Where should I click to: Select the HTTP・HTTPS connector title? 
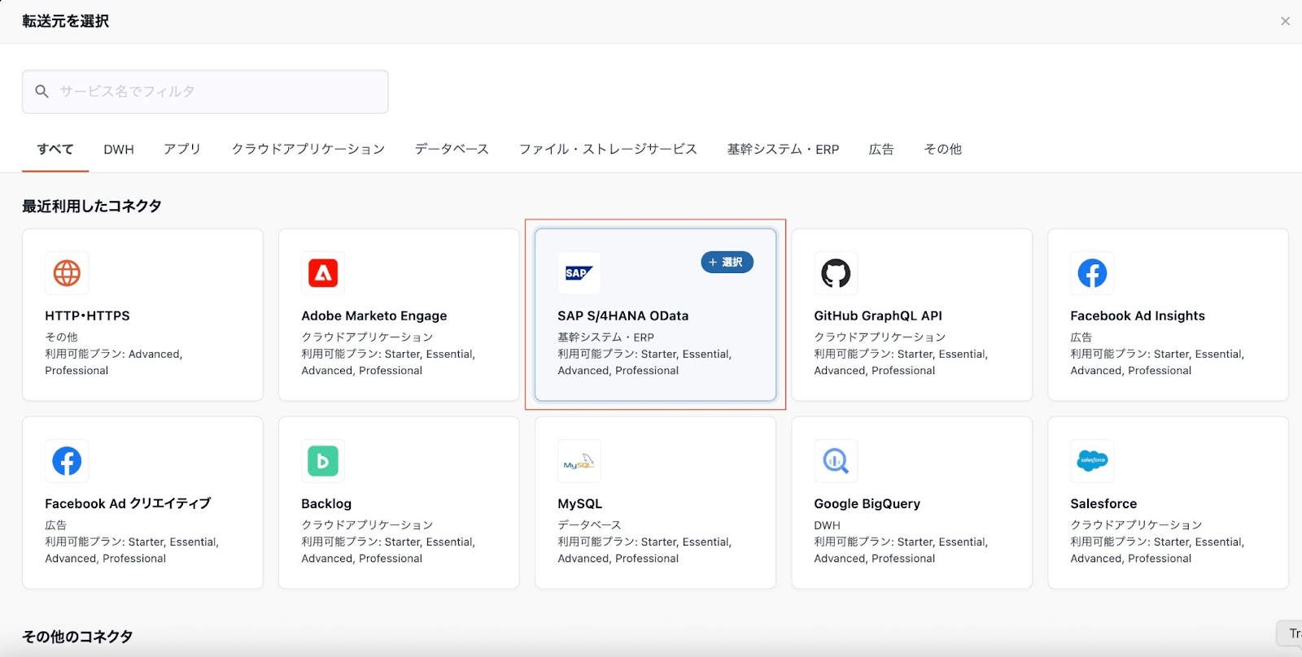tap(87, 315)
